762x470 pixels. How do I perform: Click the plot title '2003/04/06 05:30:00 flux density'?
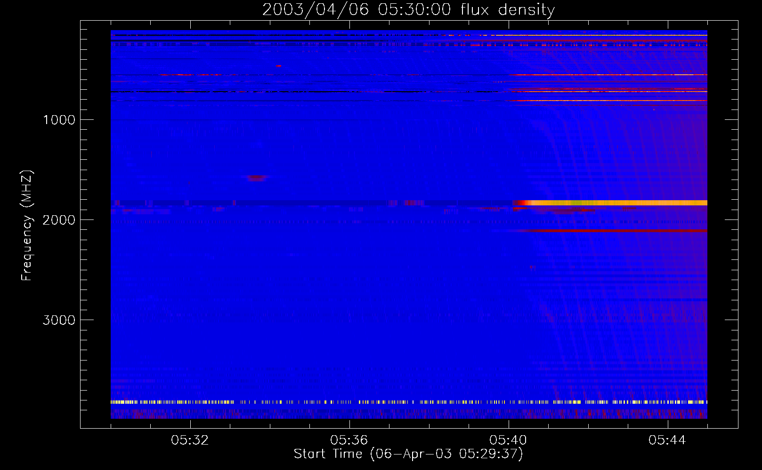pyautogui.click(x=408, y=9)
